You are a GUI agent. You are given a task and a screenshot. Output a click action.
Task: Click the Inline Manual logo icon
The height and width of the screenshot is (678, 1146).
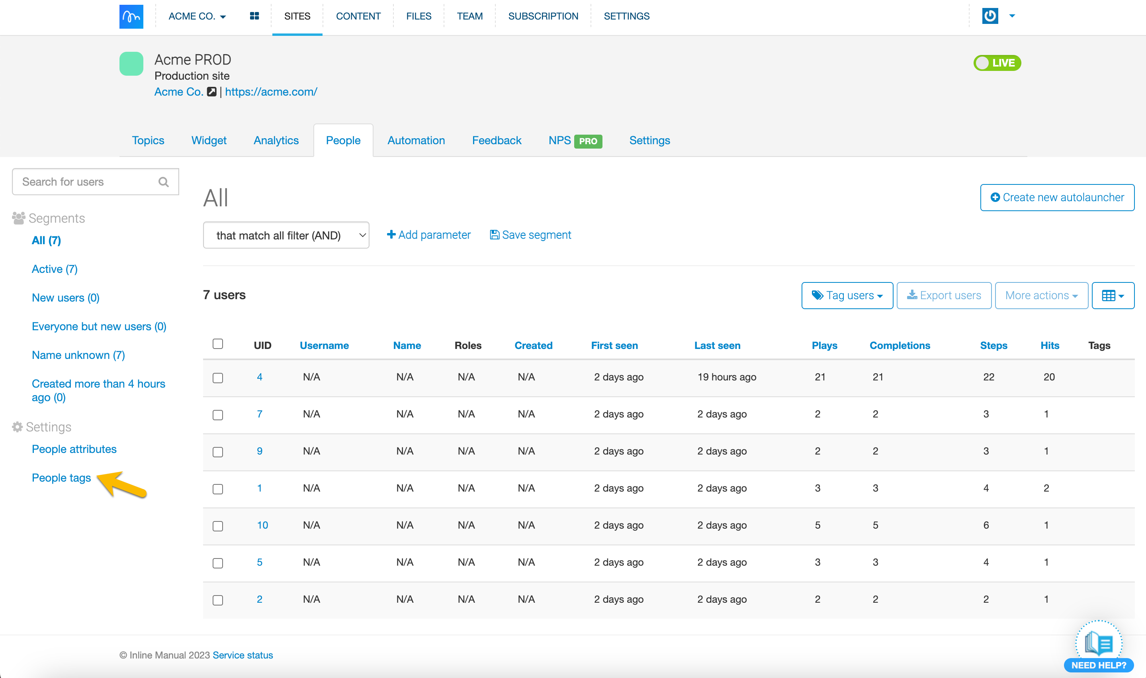click(131, 16)
